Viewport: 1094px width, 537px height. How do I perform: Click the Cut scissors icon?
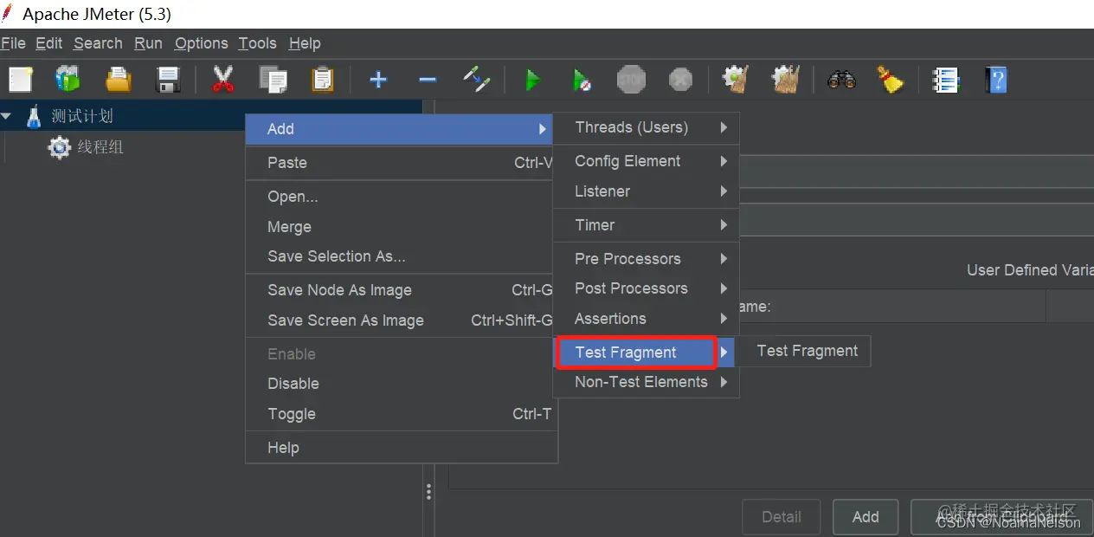222,81
